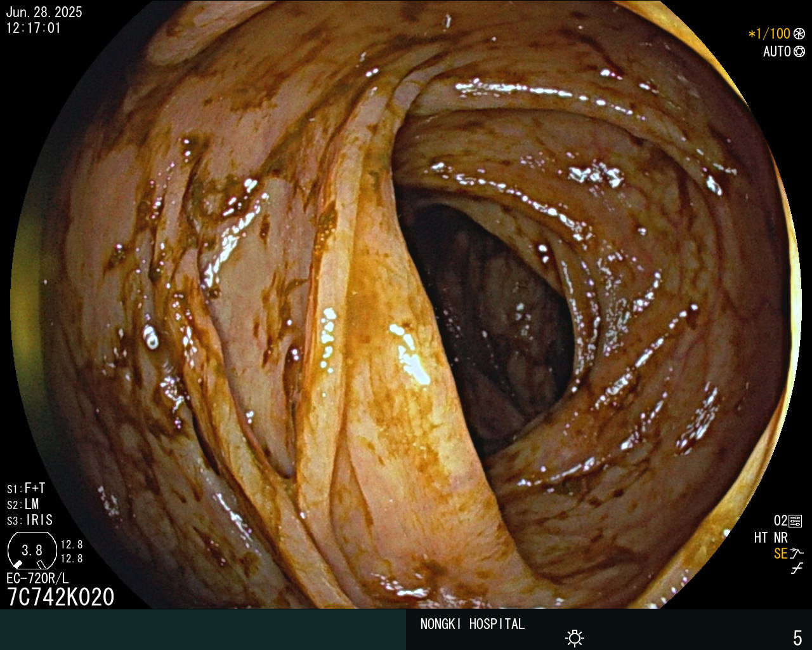Click the *1/100 shutter speed value
The width and height of the screenshot is (812, 650).
click(769, 34)
